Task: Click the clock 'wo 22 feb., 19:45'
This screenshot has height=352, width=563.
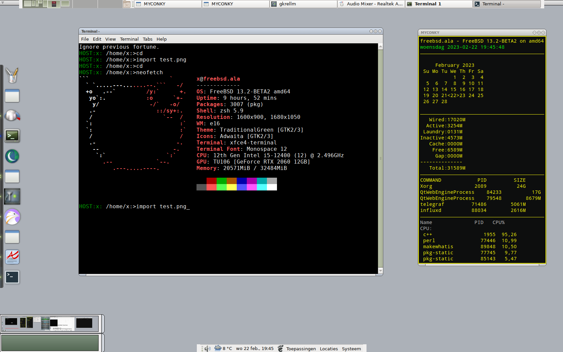Action: 255,348
